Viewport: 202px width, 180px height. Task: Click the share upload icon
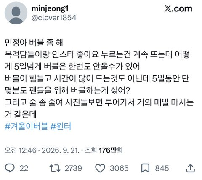tap(190, 168)
